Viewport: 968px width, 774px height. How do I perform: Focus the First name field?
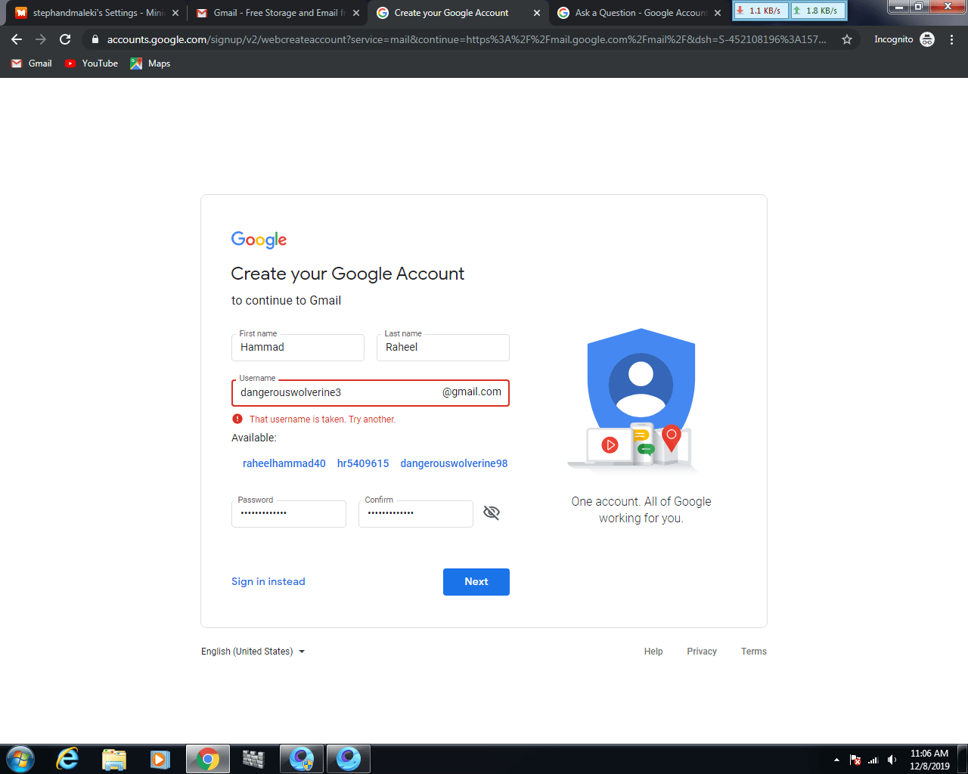[x=298, y=348]
